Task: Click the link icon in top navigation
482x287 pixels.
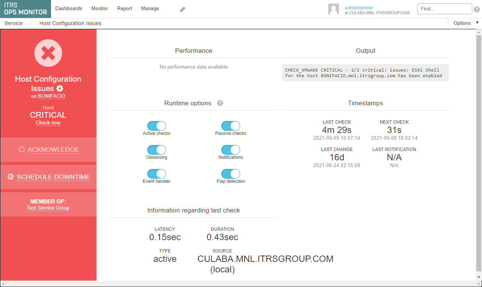Action: click(183, 9)
